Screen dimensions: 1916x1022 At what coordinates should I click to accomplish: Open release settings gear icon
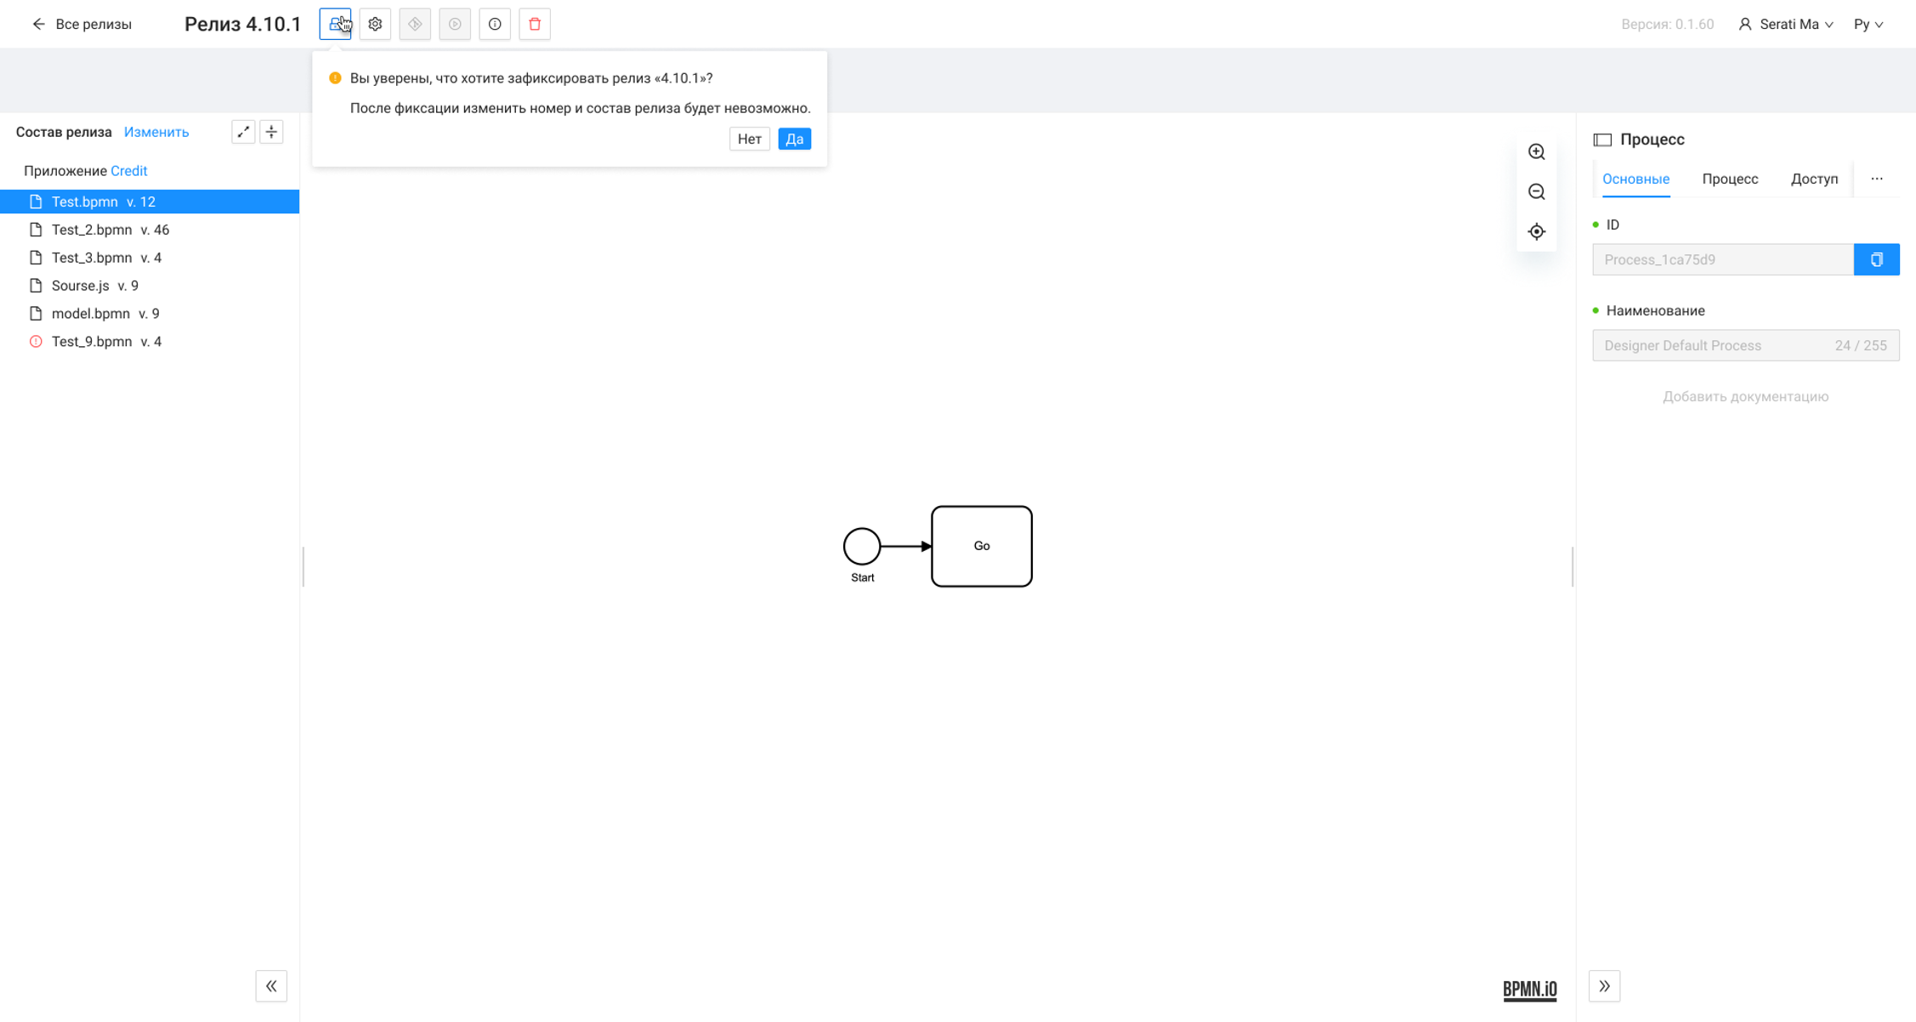point(375,24)
